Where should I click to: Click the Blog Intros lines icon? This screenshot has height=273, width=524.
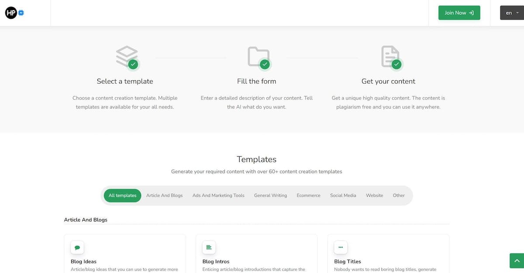[209, 247]
